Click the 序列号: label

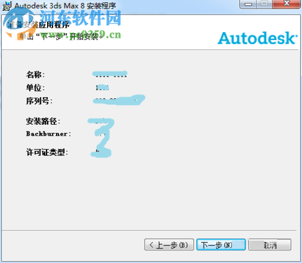pos(39,101)
